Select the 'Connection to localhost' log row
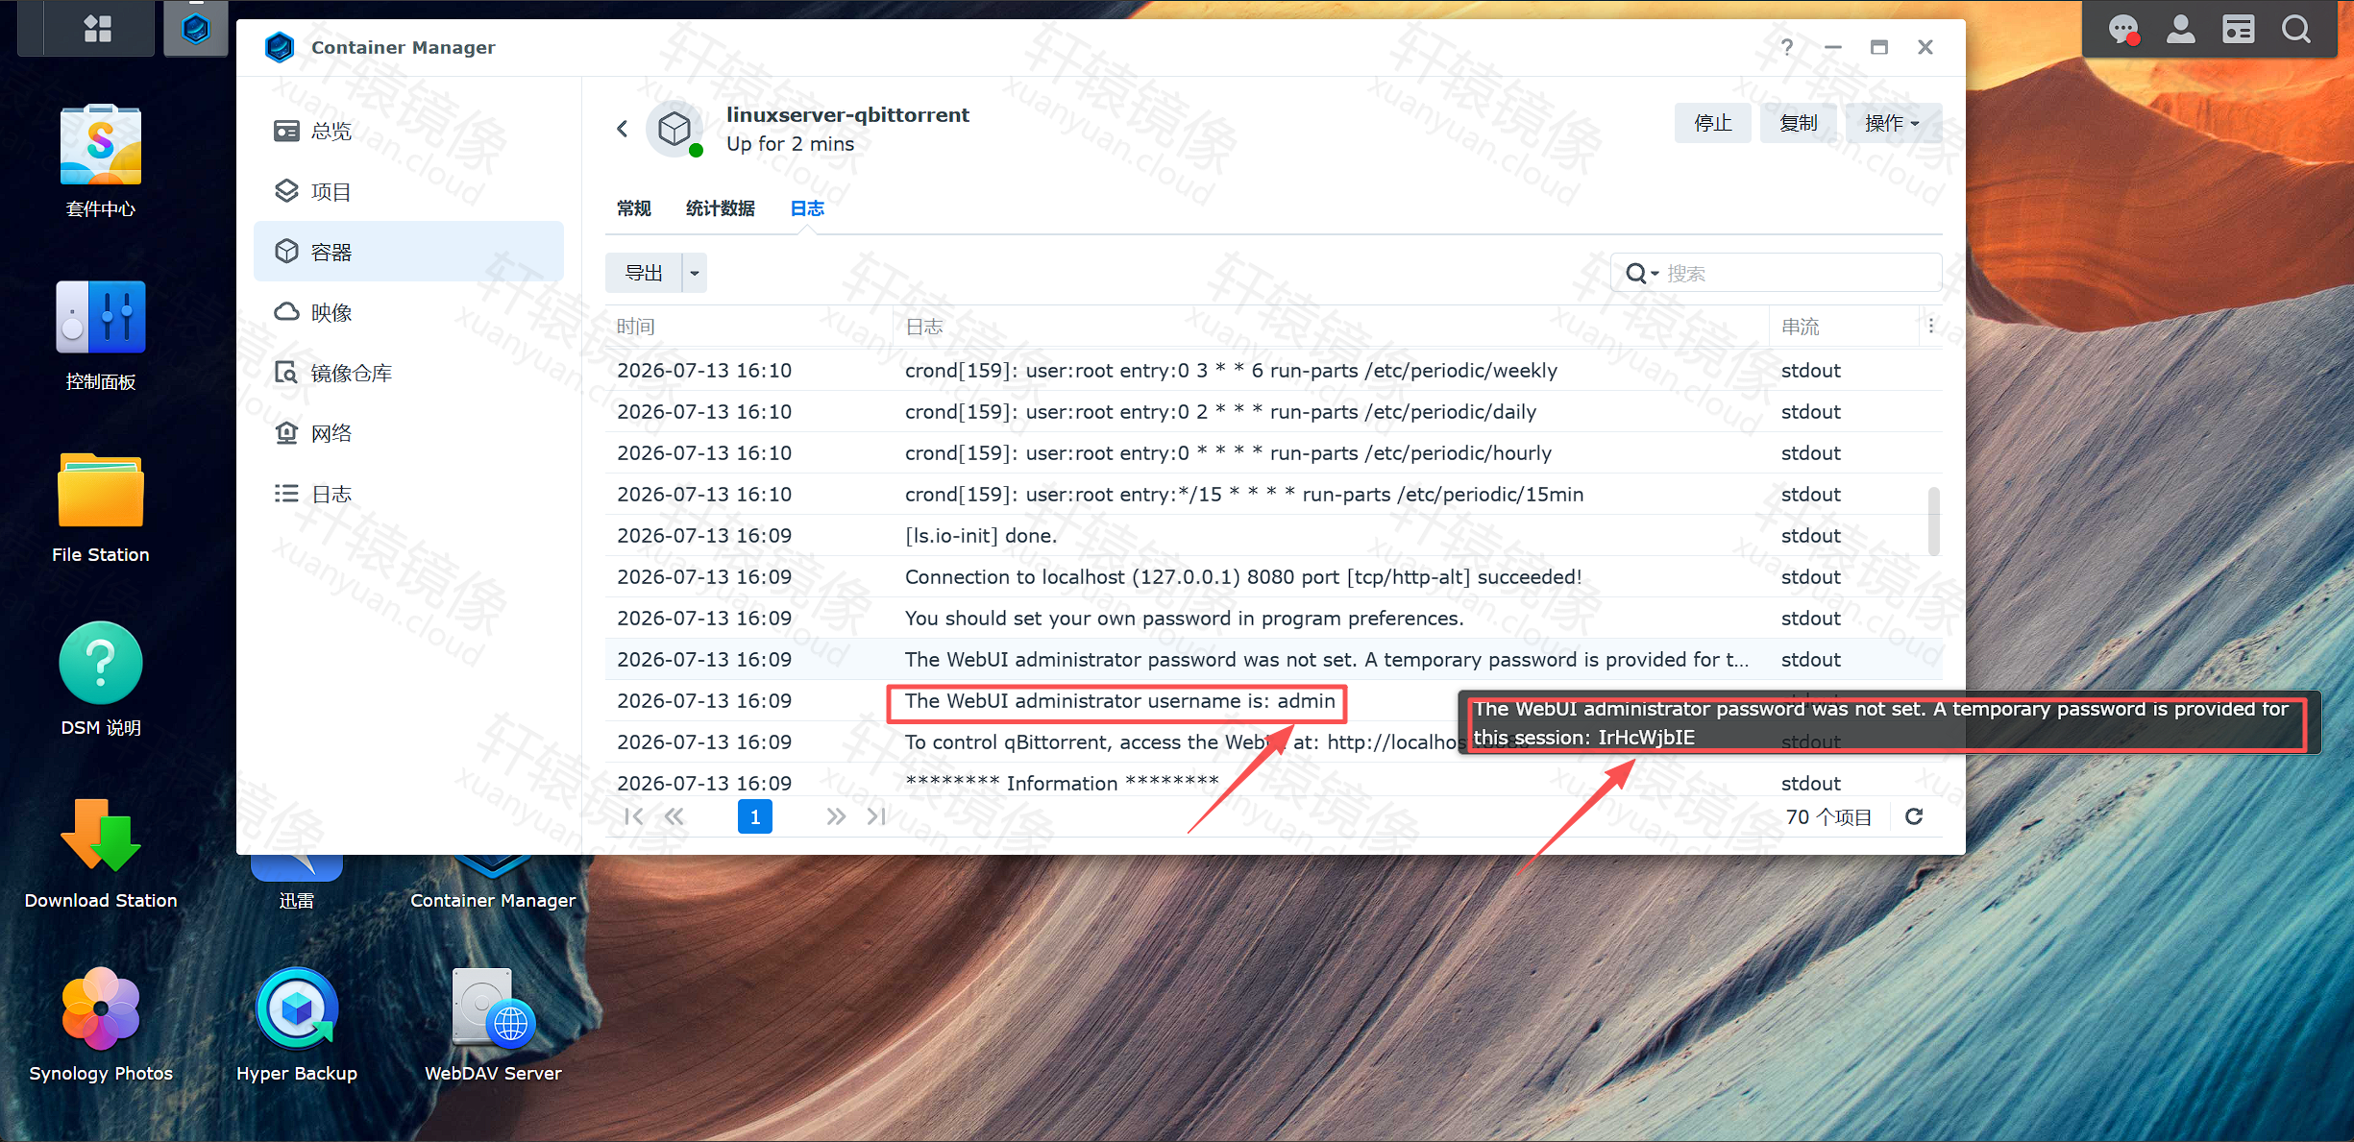The width and height of the screenshot is (2354, 1142). (1274, 577)
